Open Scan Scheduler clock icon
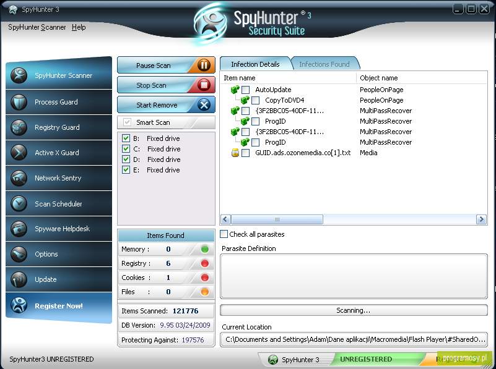 (x=19, y=203)
